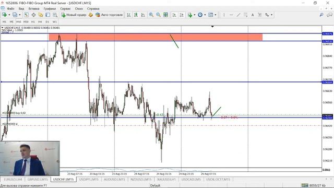Click the Templates icon

(210, 15)
